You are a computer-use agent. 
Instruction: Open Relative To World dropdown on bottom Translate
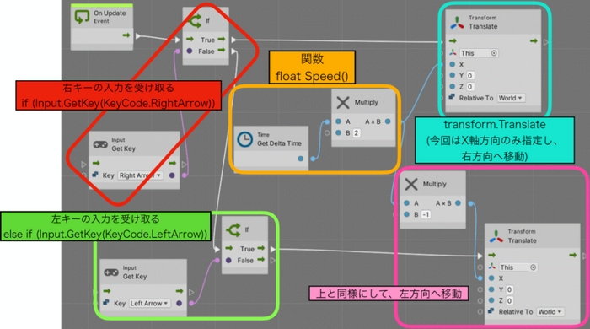[x=550, y=311]
